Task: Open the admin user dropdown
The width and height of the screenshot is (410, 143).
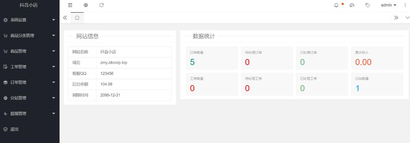Action: click(389, 5)
